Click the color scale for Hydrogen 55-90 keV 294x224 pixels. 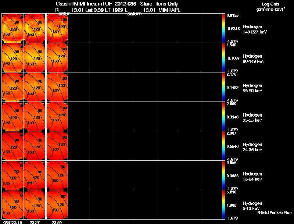(223, 87)
